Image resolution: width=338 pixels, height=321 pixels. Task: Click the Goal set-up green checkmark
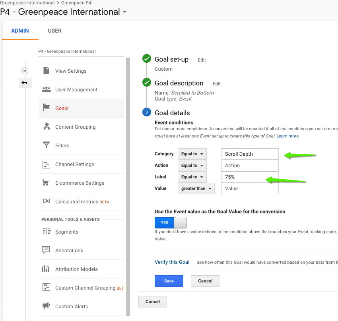147,58
